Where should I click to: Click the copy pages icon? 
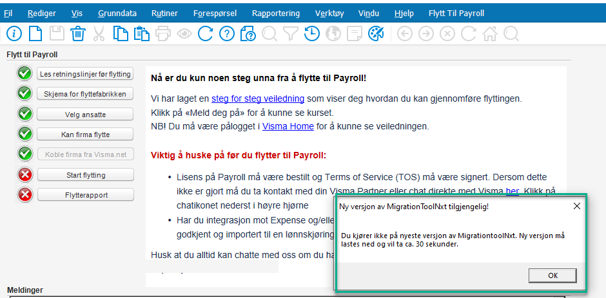click(121, 33)
